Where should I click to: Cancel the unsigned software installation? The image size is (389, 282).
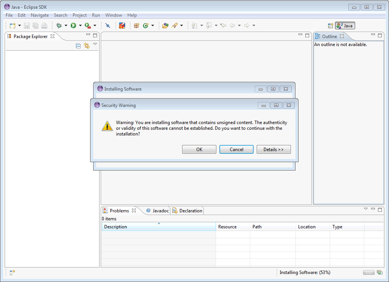point(236,150)
